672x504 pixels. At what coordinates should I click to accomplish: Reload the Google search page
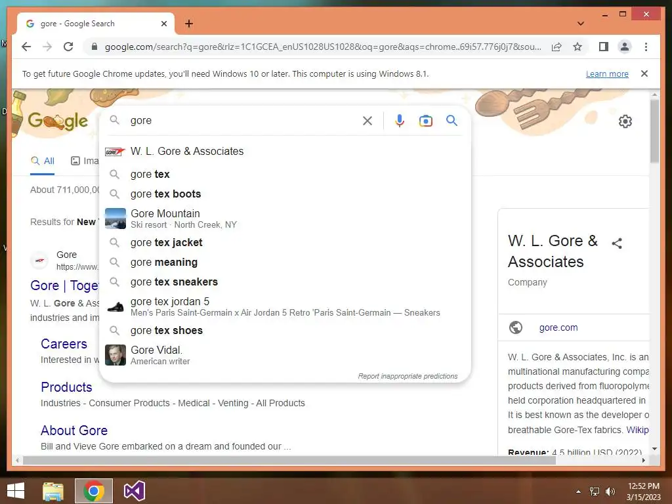(x=68, y=47)
